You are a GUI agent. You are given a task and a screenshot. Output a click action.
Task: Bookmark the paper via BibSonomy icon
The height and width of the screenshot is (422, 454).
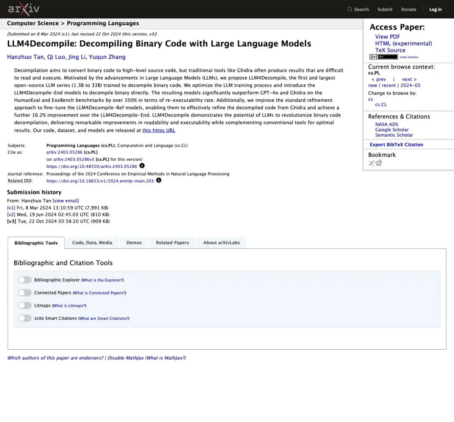371,163
